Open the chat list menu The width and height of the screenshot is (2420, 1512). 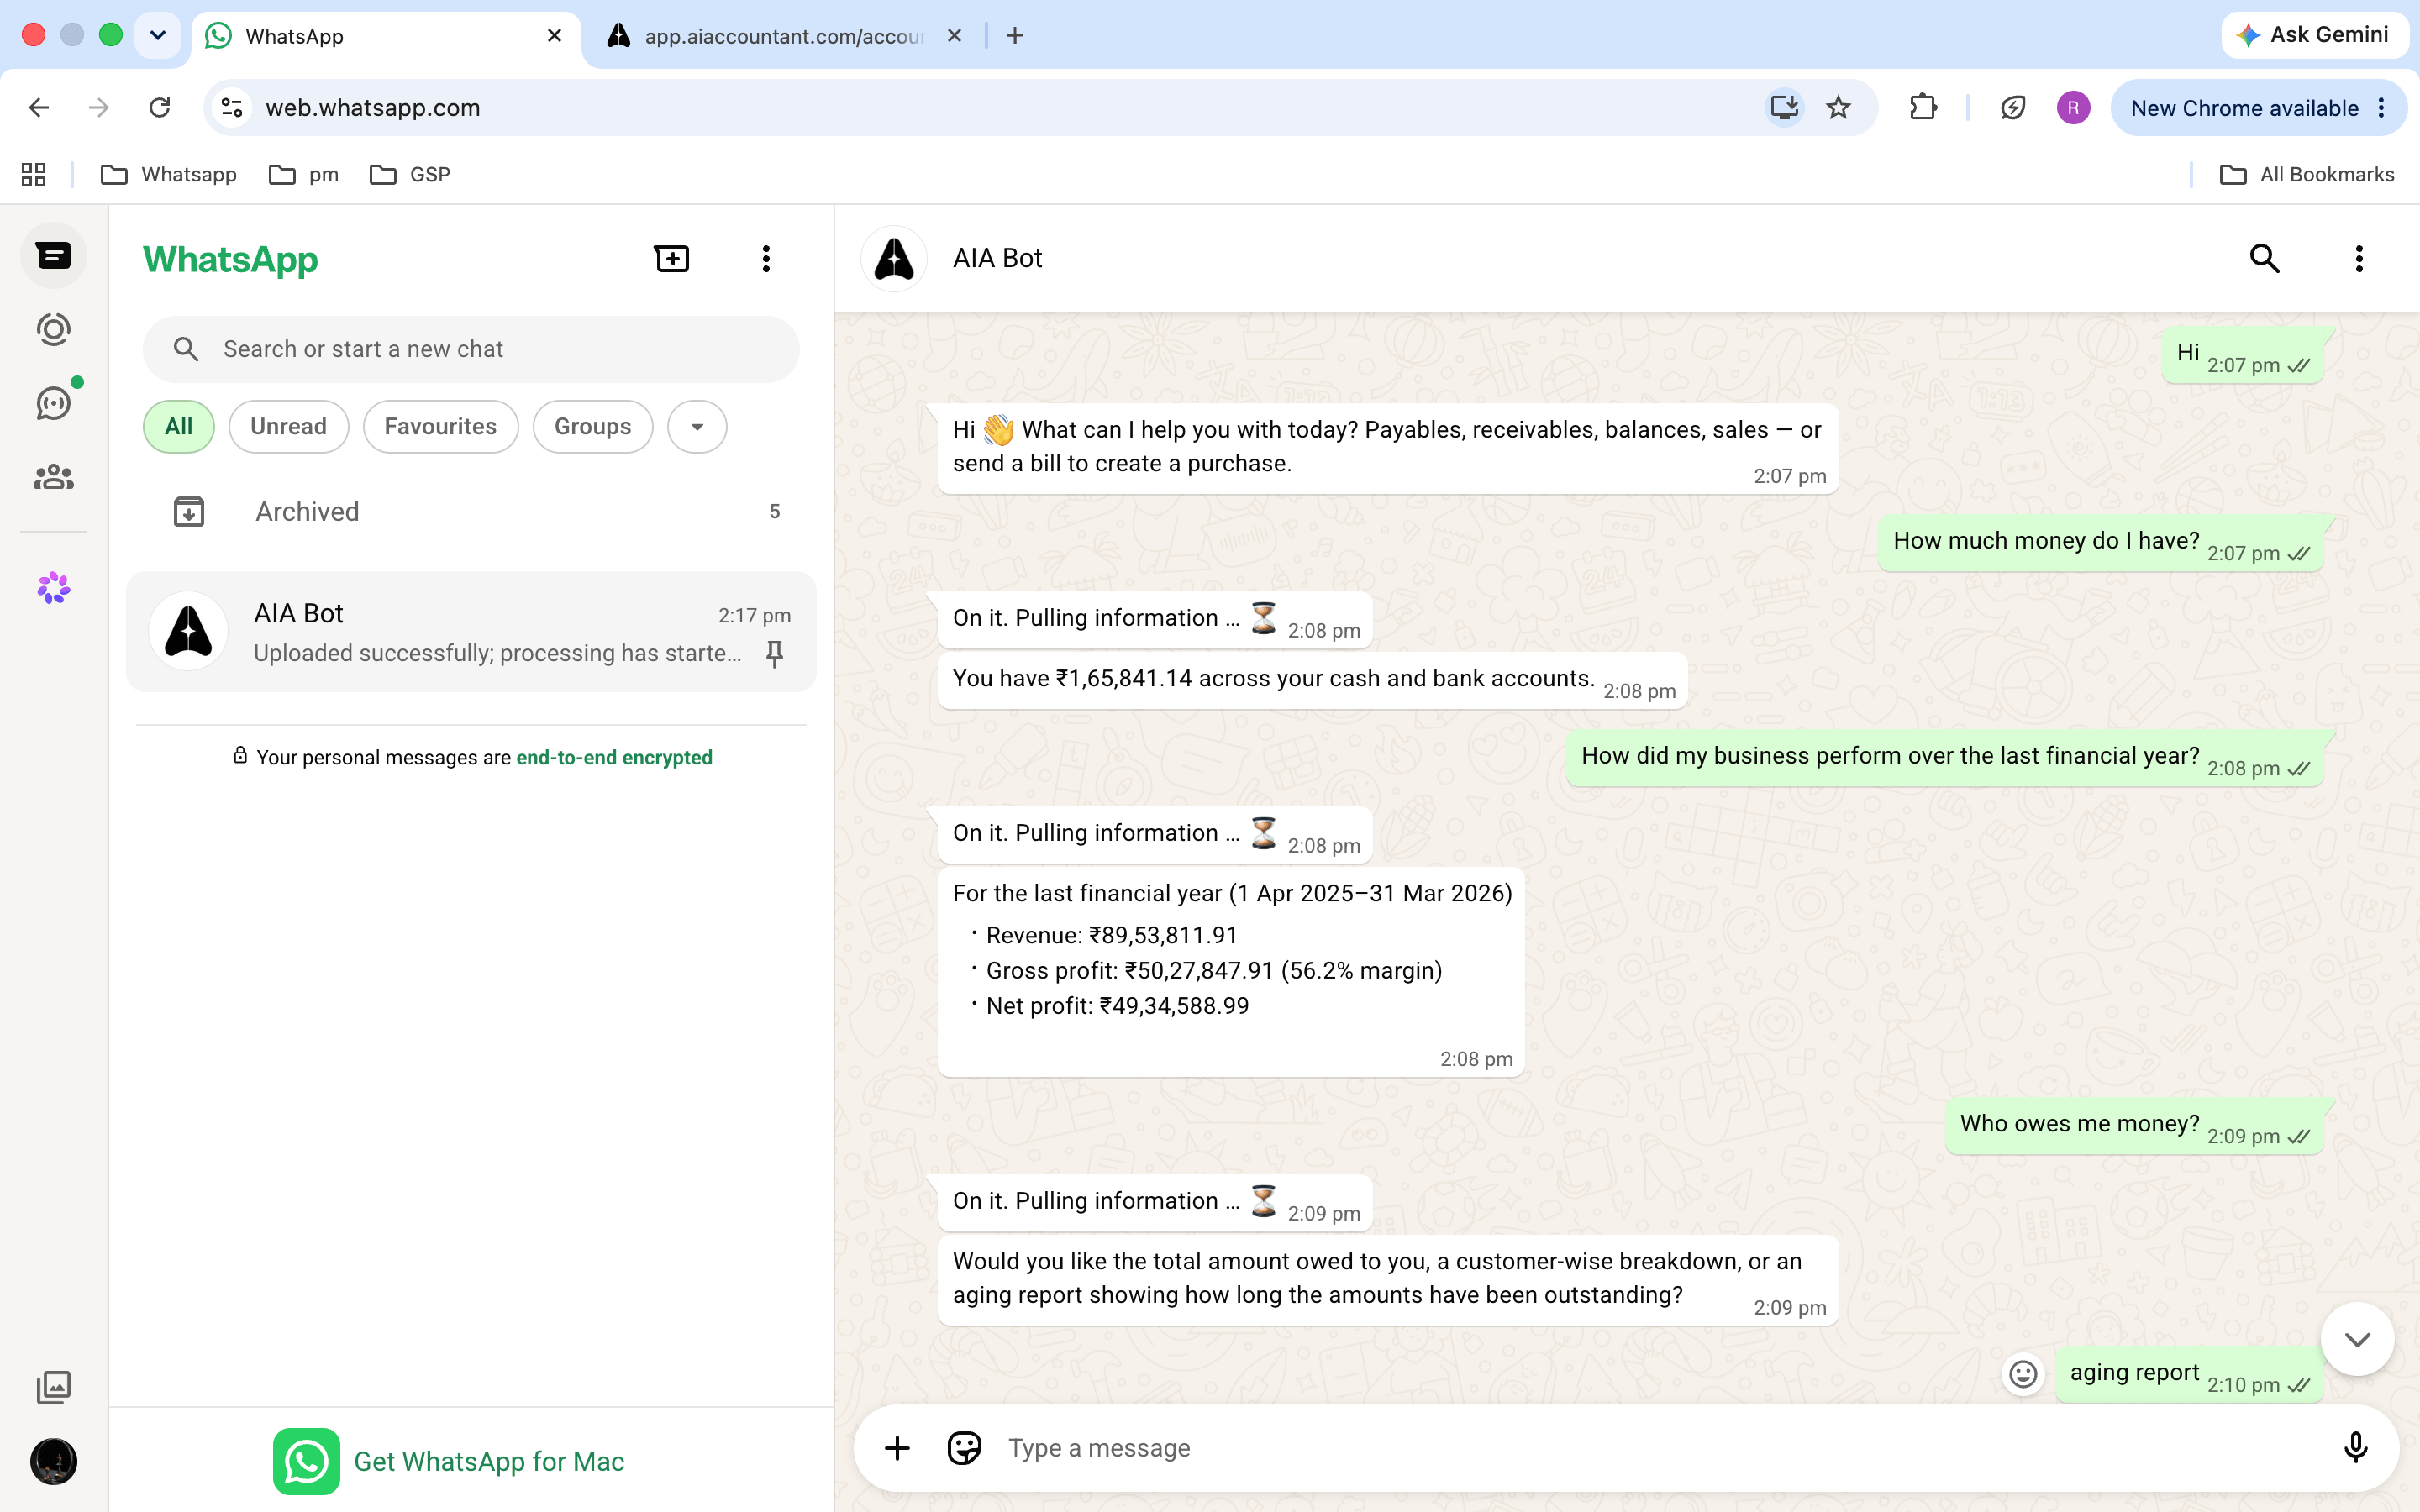pyautogui.click(x=766, y=259)
